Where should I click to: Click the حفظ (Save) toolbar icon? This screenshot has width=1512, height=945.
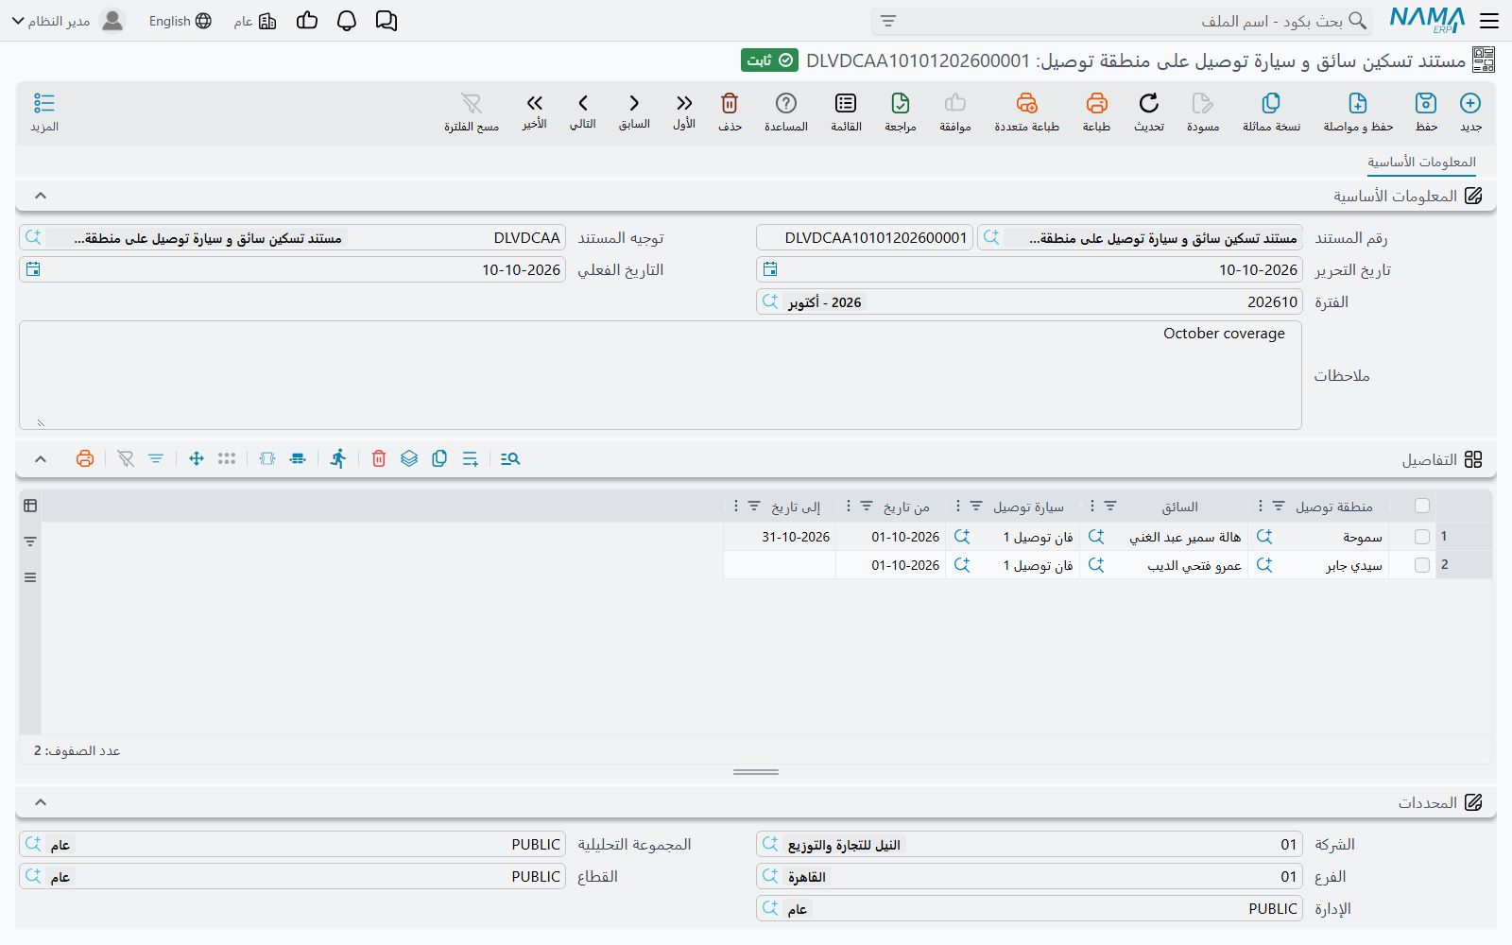(1426, 103)
